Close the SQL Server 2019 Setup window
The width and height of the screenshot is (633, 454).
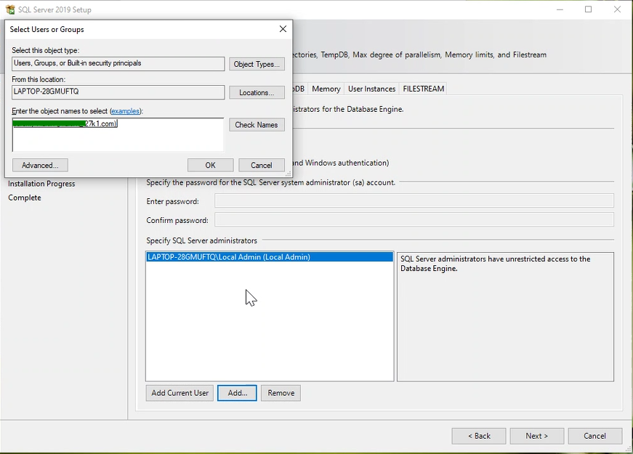click(617, 9)
